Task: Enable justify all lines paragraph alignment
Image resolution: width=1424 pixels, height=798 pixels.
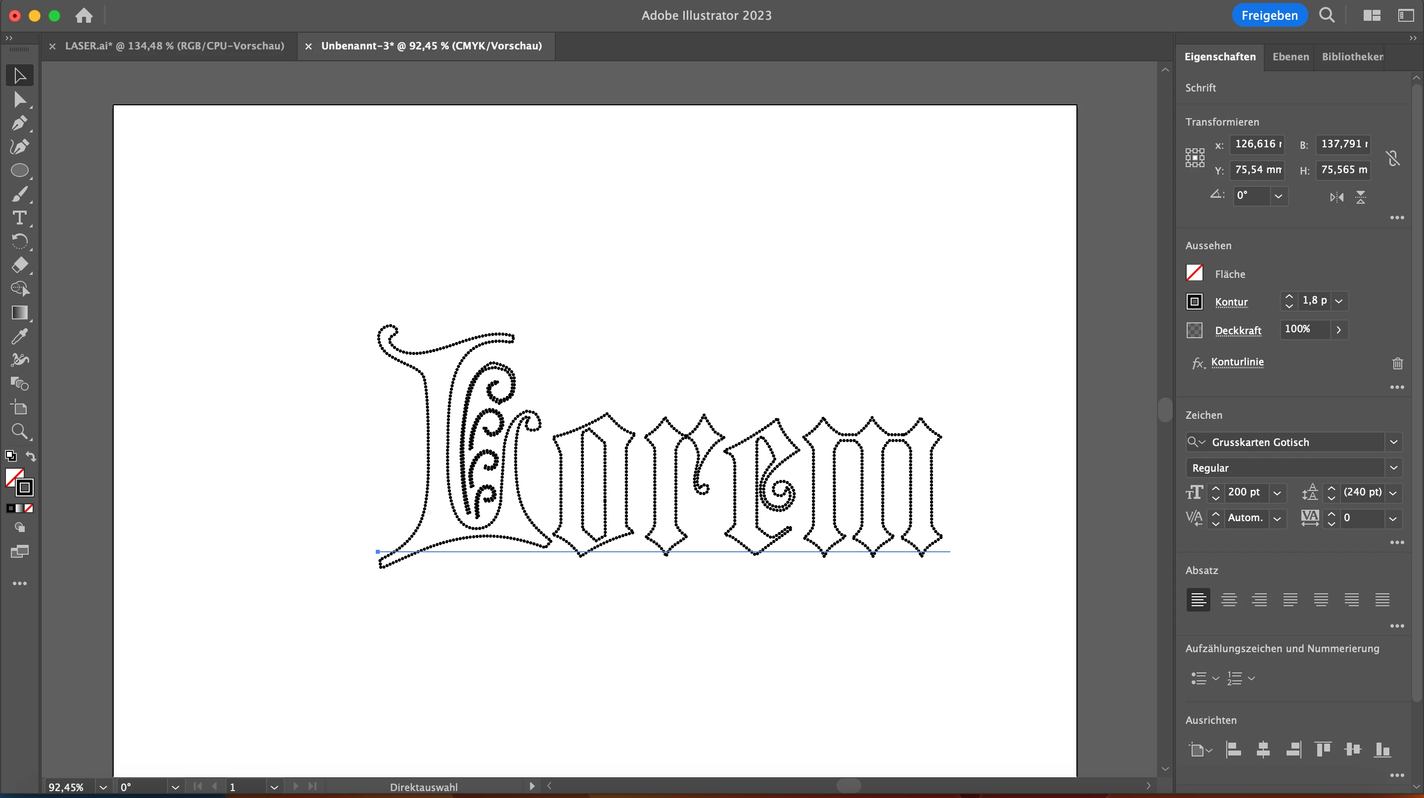Action: 1382,600
